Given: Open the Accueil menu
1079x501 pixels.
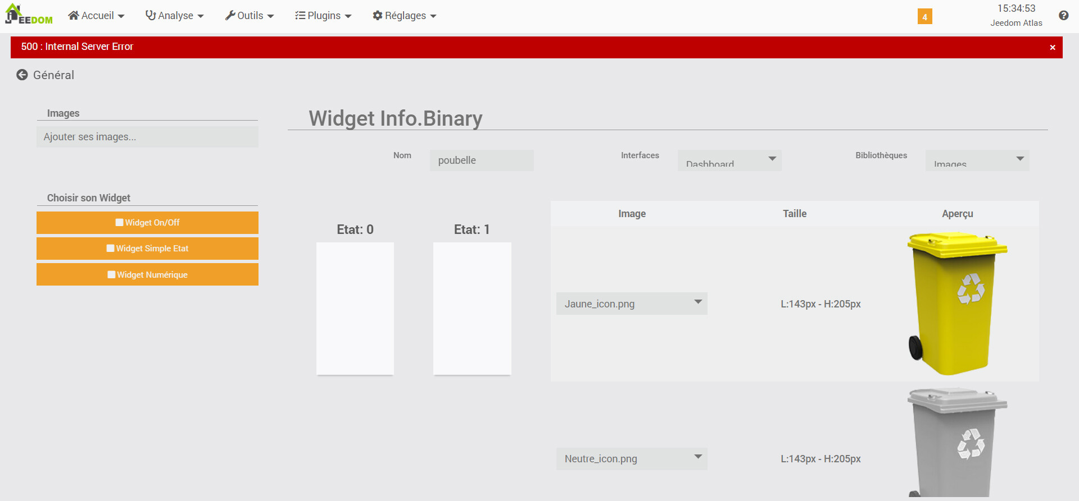Looking at the screenshot, I should pos(96,16).
